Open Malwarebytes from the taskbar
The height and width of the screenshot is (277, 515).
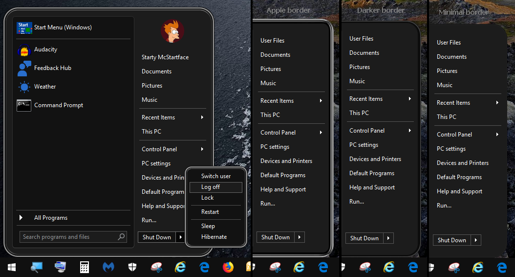[x=108, y=267]
